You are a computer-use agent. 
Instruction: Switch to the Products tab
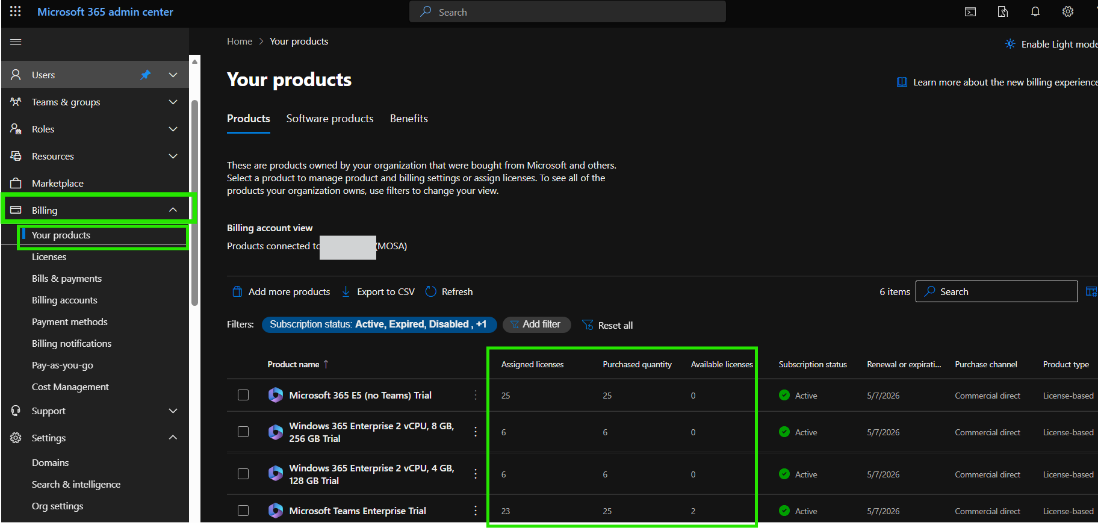(249, 119)
